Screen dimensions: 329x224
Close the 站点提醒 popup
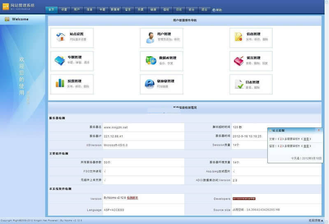(x=319, y=130)
